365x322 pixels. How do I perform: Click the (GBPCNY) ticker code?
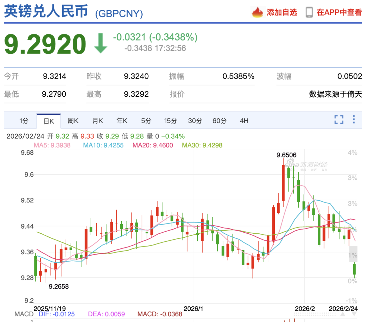[119, 14]
